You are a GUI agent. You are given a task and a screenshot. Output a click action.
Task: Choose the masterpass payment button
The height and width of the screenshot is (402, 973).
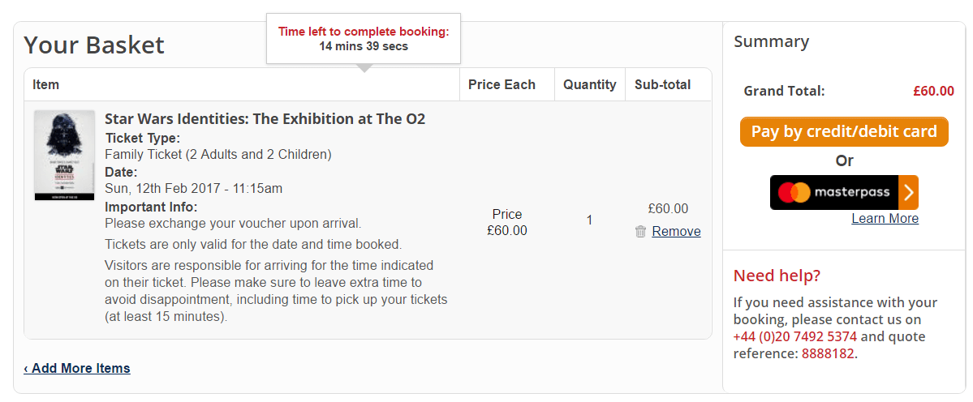(844, 193)
